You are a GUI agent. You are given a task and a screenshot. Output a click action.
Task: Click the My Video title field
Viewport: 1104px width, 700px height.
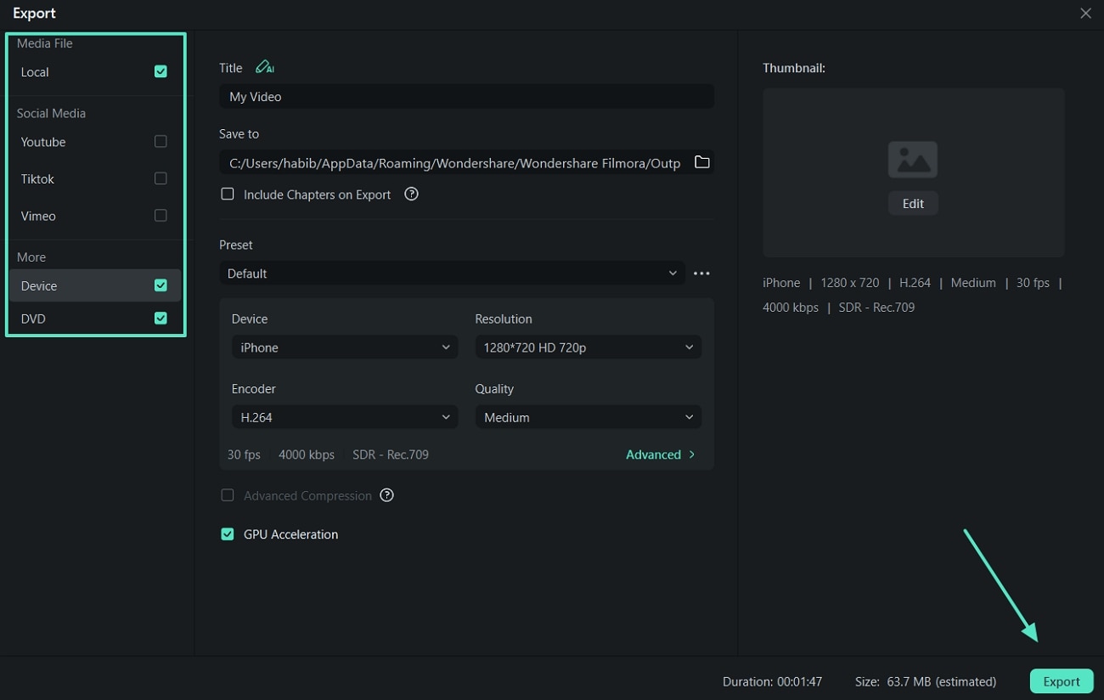tap(466, 96)
